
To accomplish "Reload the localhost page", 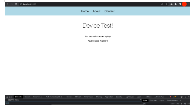I will [16, 4].
